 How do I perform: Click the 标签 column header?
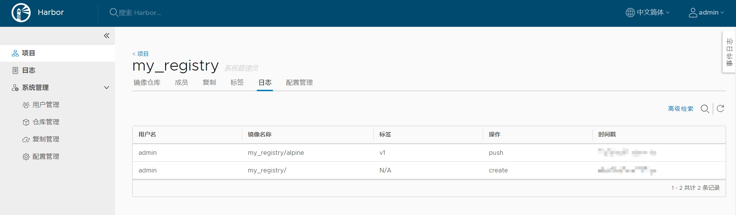tap(385, 135)
